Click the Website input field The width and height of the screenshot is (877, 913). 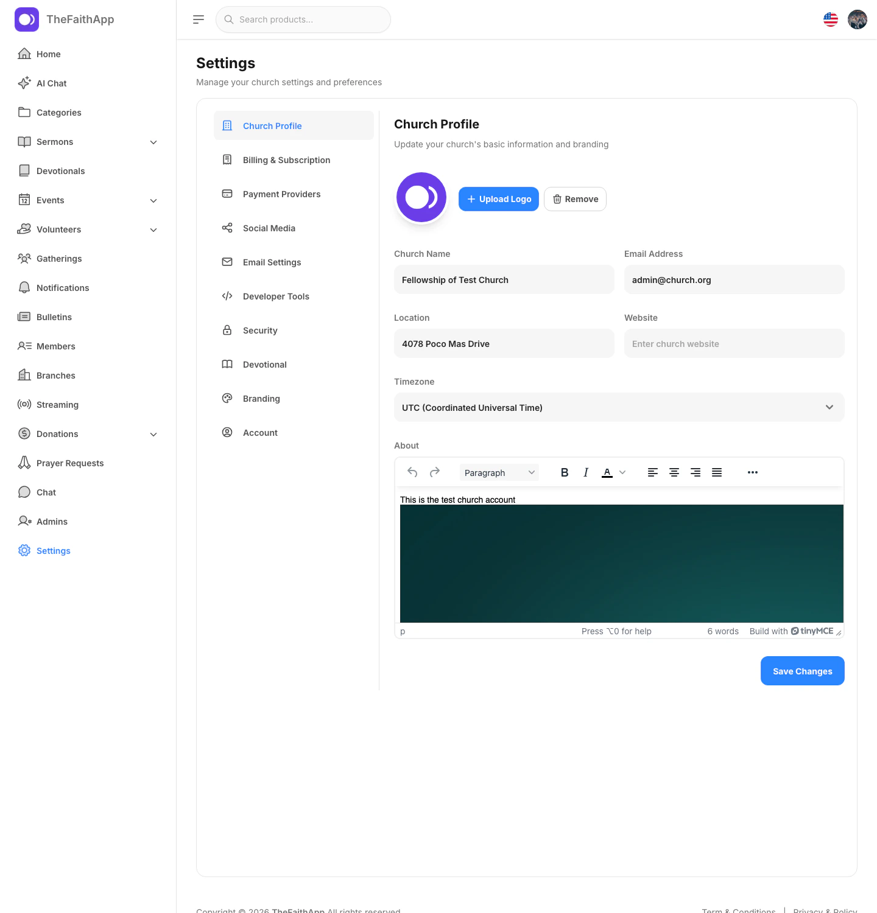coord(734,343)
